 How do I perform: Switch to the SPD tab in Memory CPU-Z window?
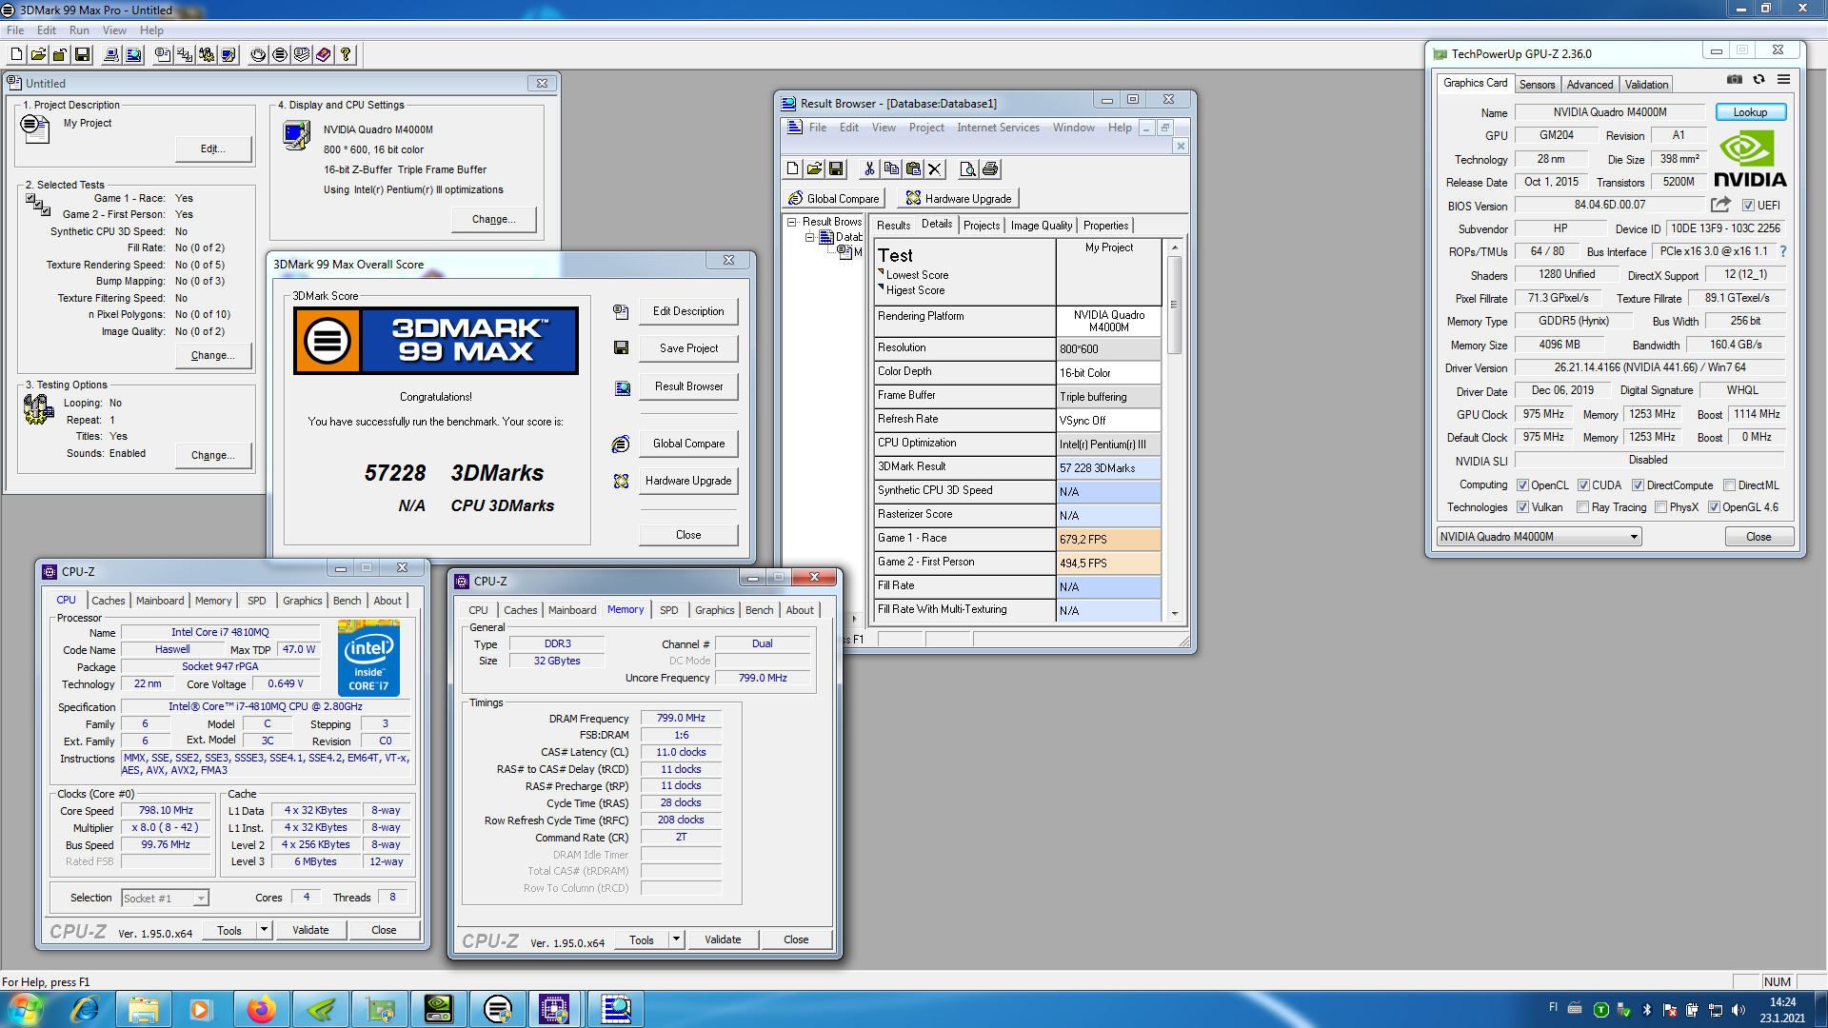[669, 610]
